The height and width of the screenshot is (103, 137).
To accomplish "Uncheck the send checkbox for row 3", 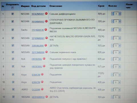I will pos(13,30).
